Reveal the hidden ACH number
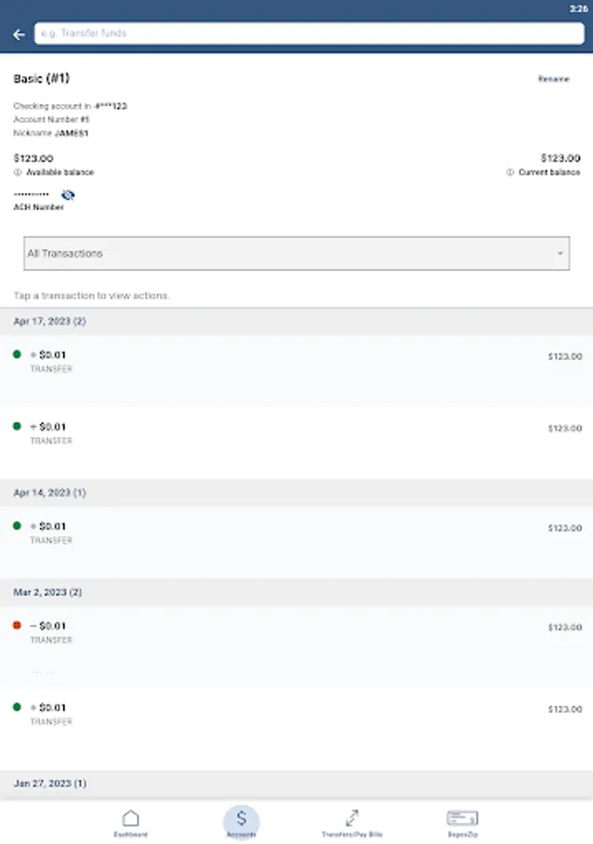Viewport: 593px width, 844px height. (67, 195)
